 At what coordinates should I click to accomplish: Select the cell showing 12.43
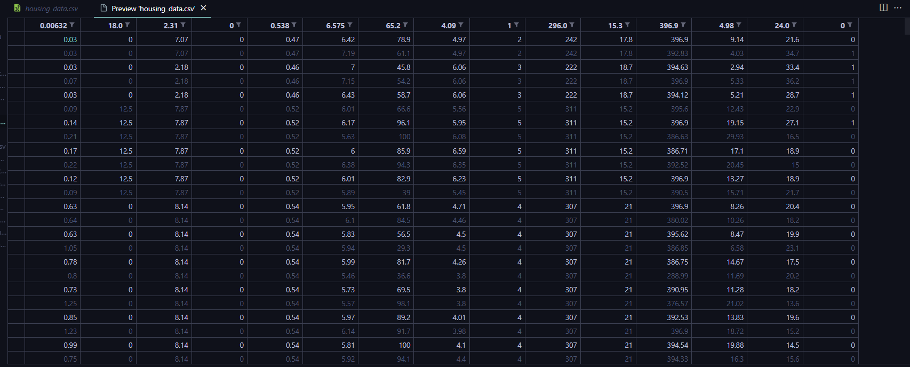[719, 109]
